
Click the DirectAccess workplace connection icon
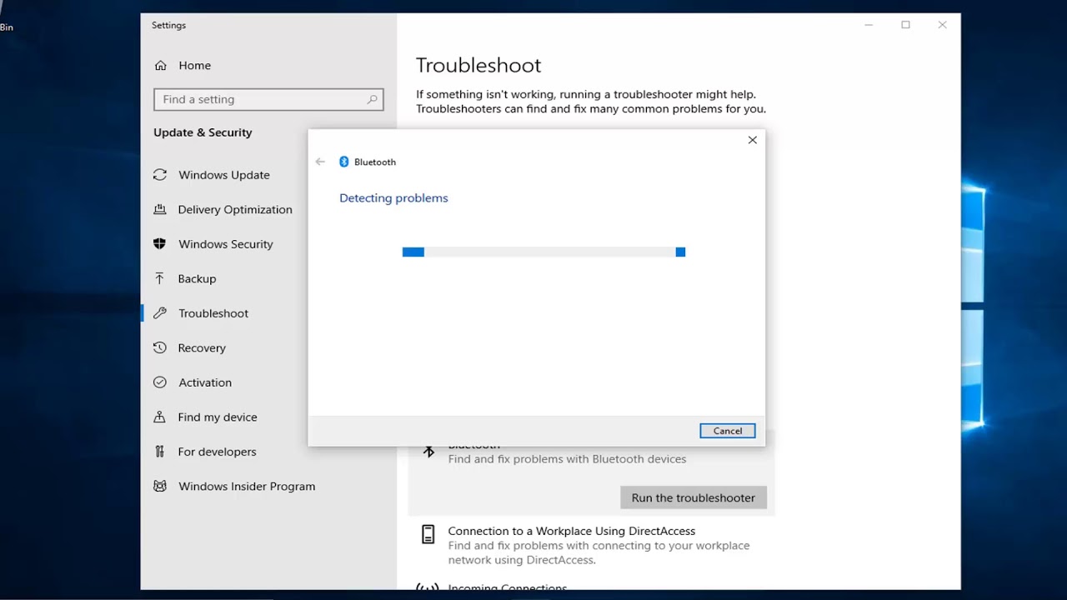pos(428,534)
